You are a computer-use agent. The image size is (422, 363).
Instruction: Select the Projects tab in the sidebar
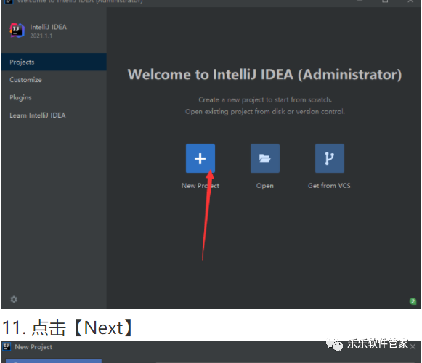pos(54,62)
